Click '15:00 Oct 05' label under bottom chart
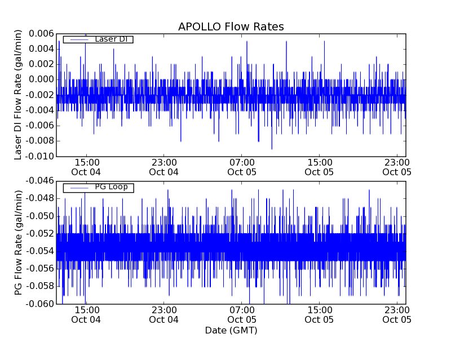Viewport: 451px width, 338px height. click(x=319, y=315)
